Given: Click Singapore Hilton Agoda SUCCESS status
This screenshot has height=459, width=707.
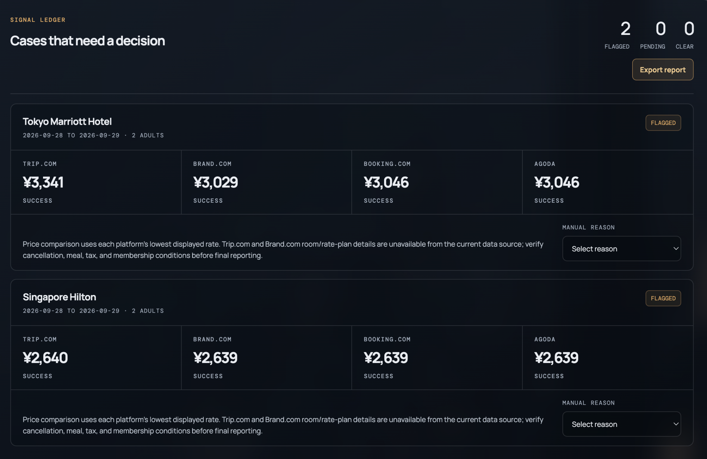Looking at the screenshot, I should (x=549, y=376).
